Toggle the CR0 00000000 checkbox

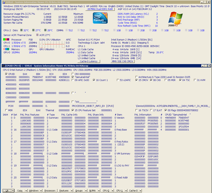(73, 74)
